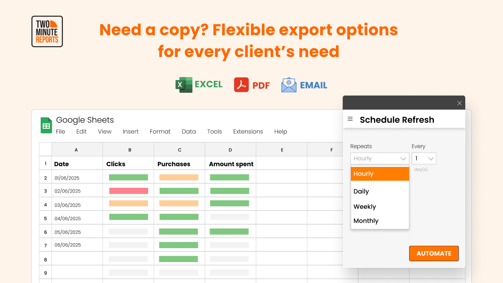
Task: Open the Edit menu
Action: tap(81, 132)
